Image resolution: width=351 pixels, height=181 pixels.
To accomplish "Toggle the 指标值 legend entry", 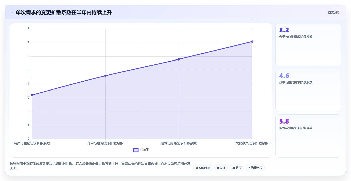I will [141, 150].
